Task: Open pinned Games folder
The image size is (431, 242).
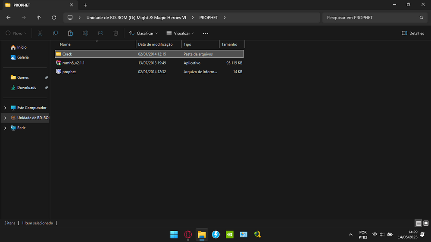Action: click(x=23, y=78)
